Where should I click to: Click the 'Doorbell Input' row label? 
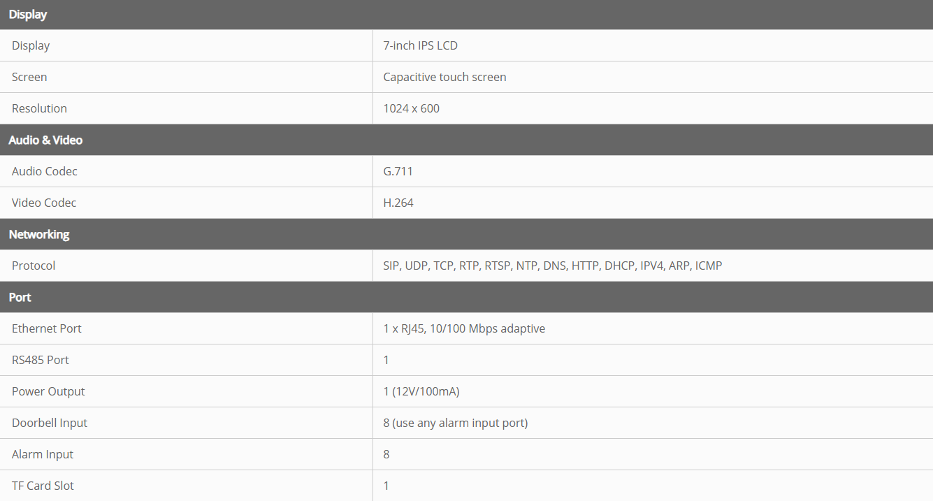50,423
